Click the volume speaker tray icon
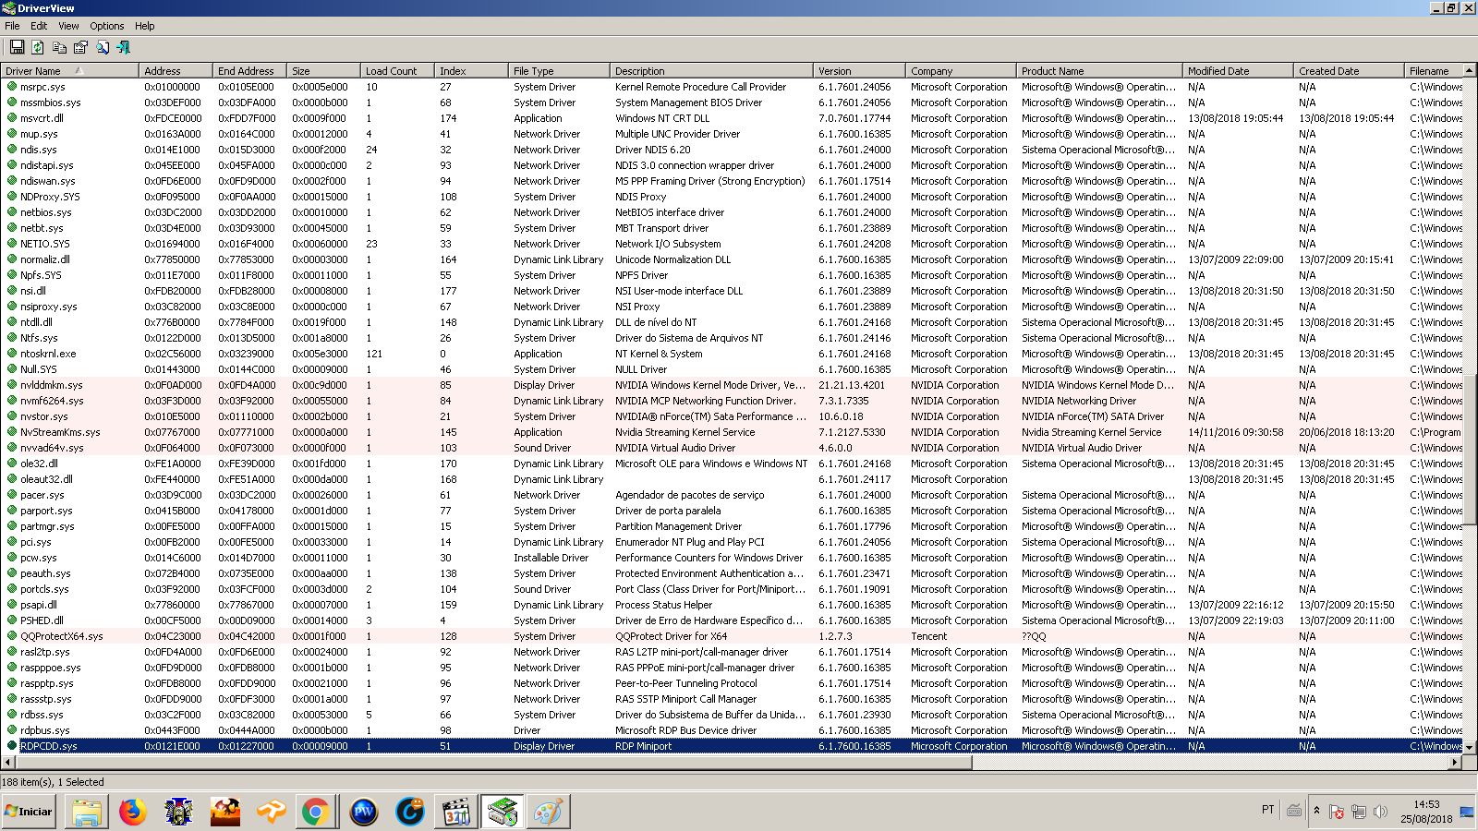1478x831 pixels. (1380, 812)
